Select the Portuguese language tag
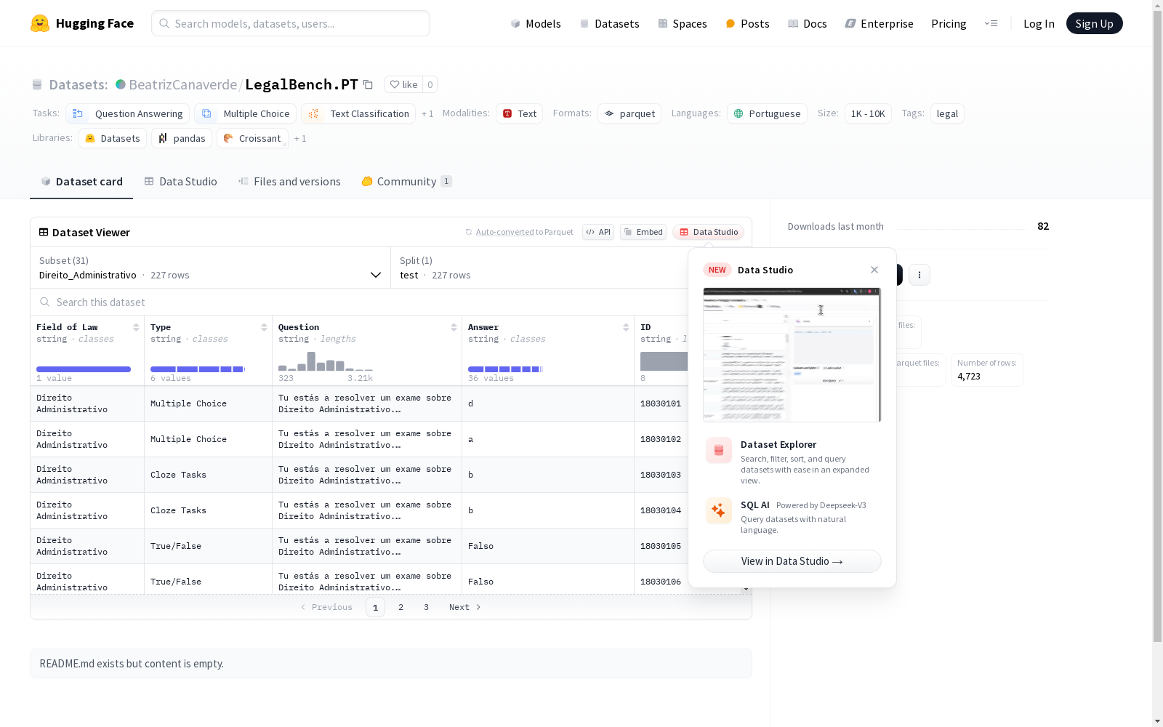Screen dimensions: 1163x727 tap(767, 113)
